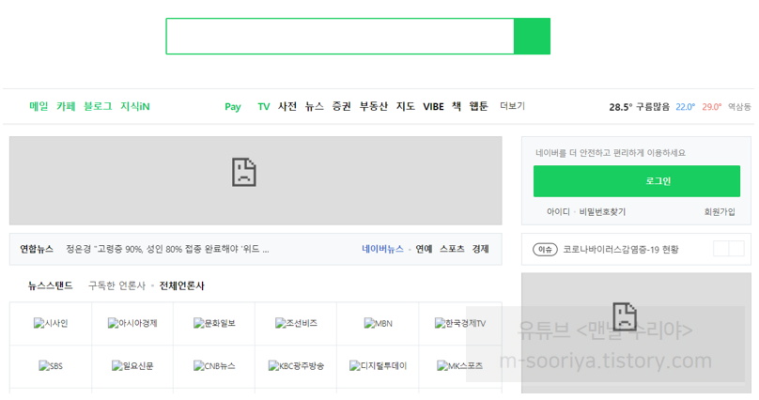Viewport: 759px width, 400px height.
Task: Open the 일요신문 press logo
Action: tap(132, 366)
